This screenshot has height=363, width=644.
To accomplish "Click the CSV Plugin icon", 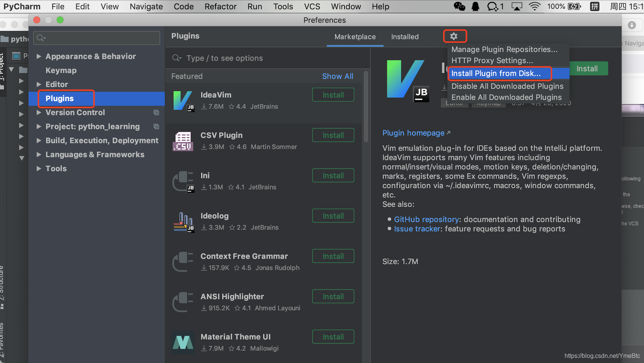I will click(183, 141).
